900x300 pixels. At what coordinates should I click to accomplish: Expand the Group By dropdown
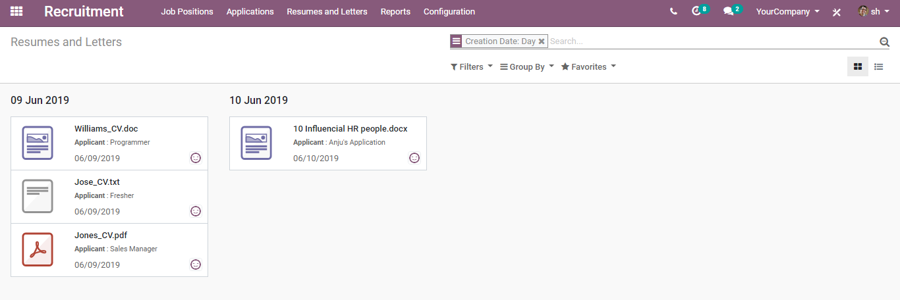tap(527, 67)
